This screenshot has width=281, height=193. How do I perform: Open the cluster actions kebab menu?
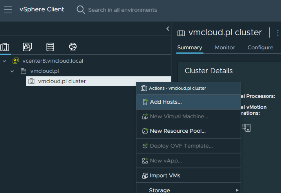[278, 33]
